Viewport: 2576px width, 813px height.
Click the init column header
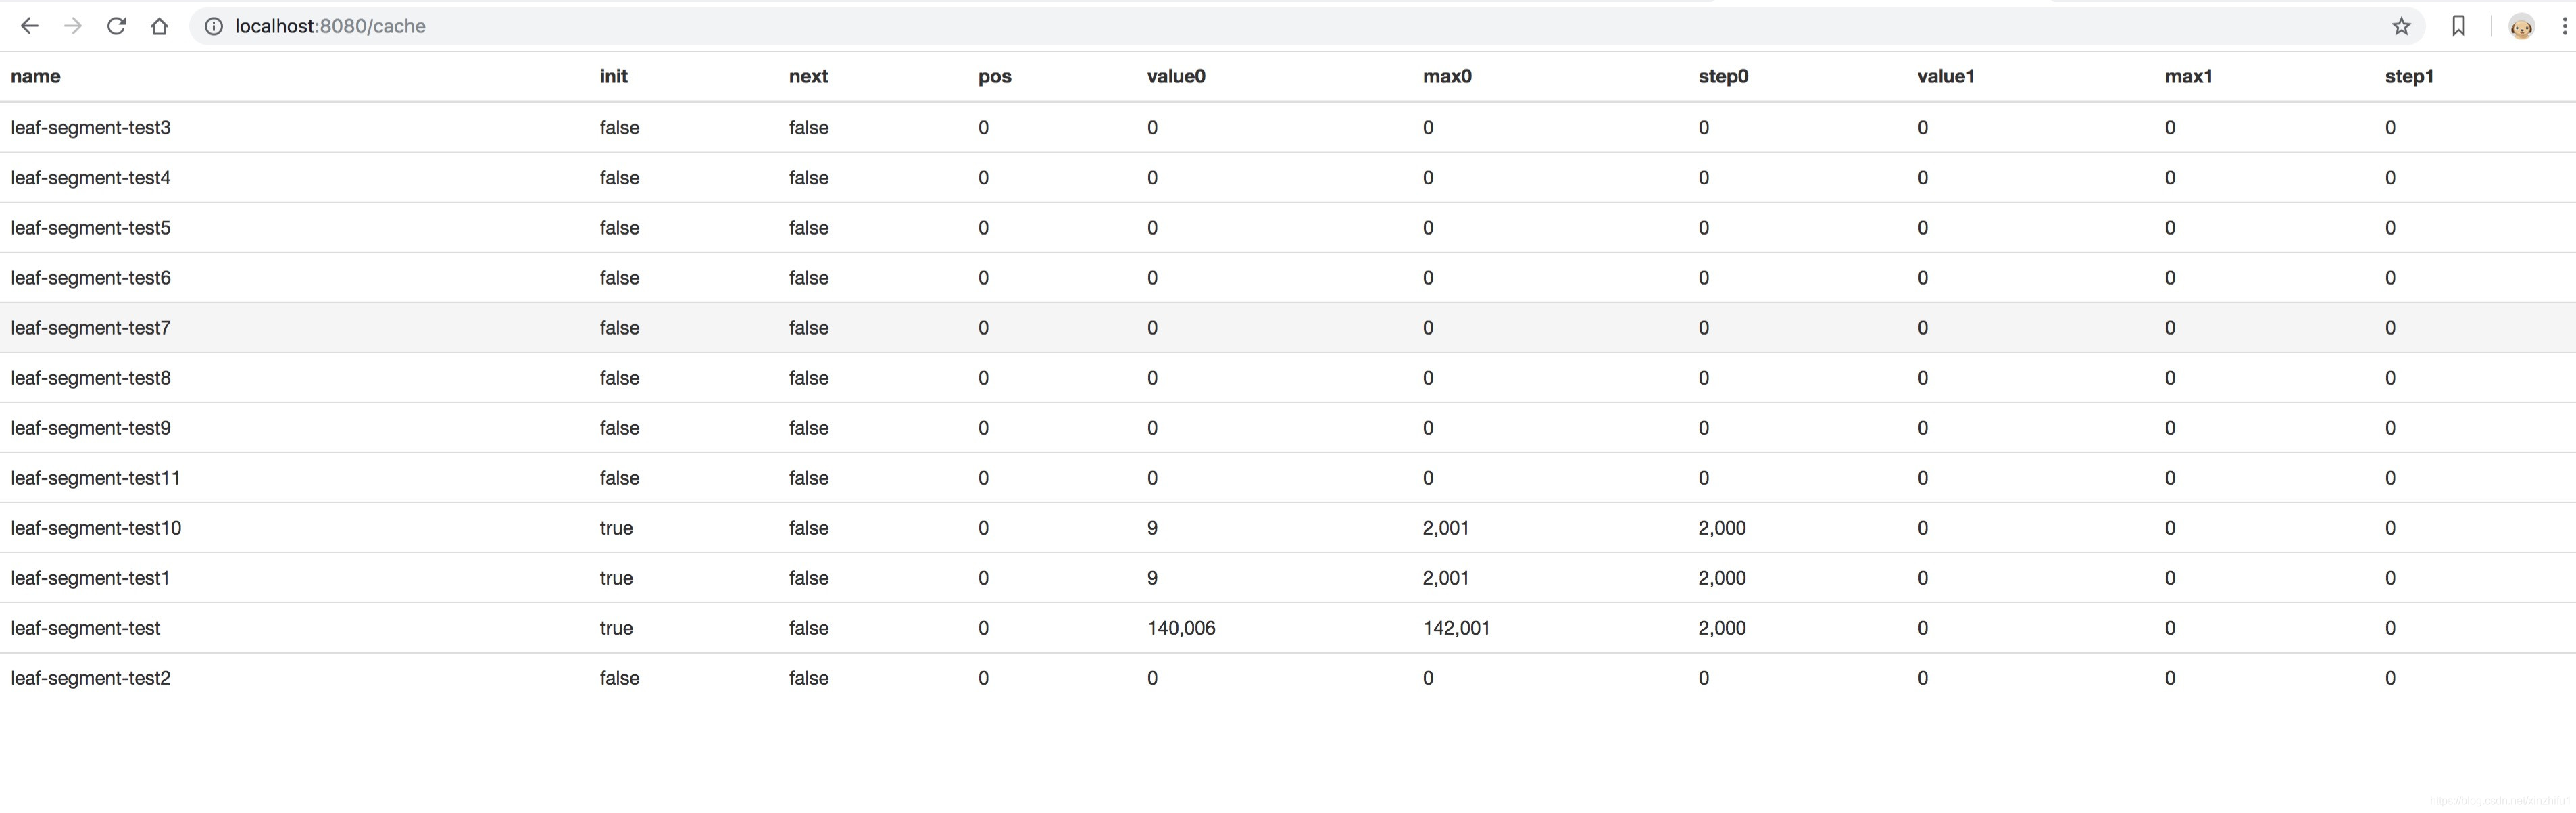[613, 76]
